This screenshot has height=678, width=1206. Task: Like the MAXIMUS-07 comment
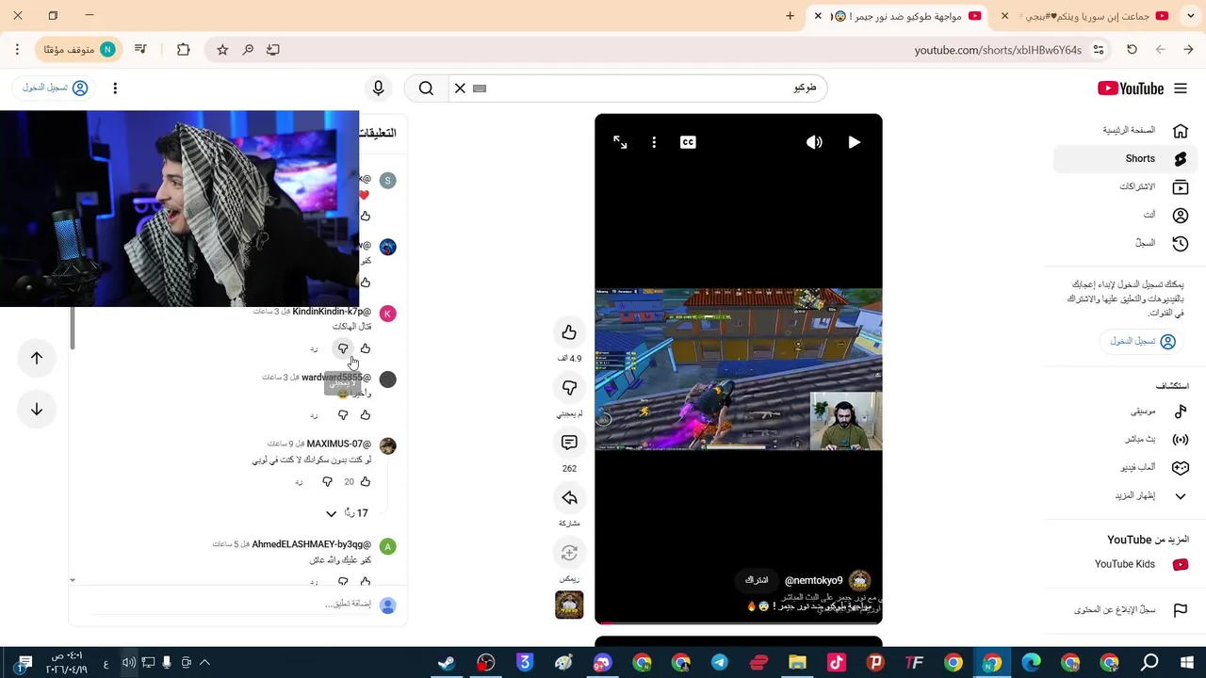click(366, 481)
